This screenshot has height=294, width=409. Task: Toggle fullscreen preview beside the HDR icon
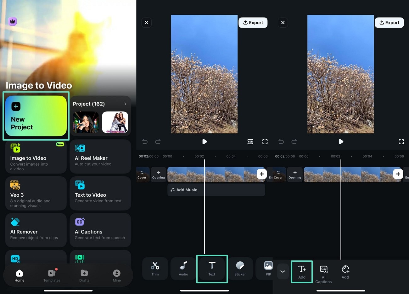click(x=265, y=142)
